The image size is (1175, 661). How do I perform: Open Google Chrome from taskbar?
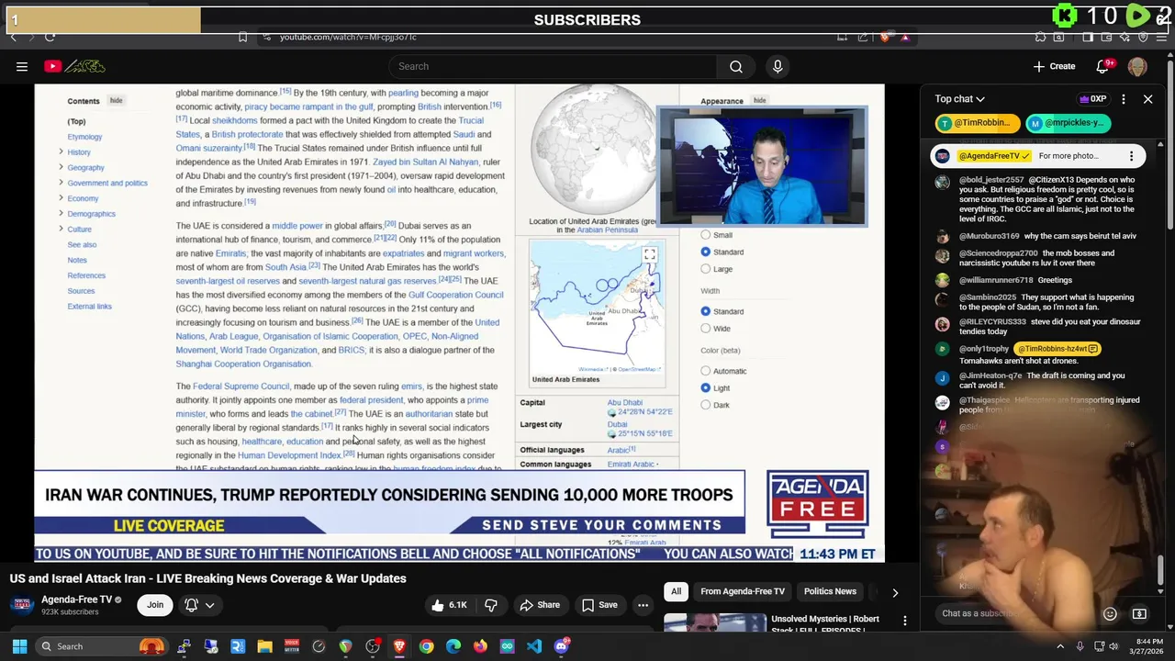click(x=426, y=646)
